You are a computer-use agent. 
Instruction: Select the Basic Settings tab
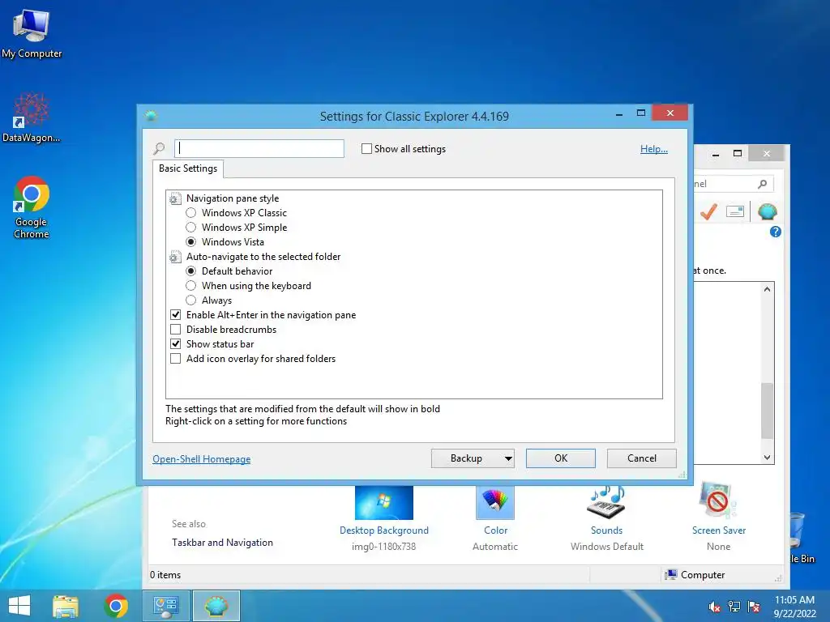188,168
